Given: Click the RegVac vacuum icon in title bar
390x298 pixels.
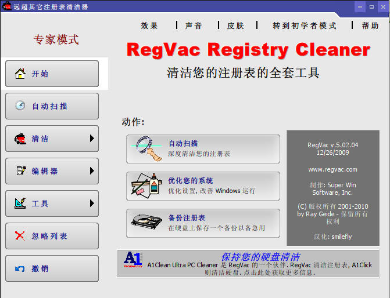Looking at the screenshot, I should click(x=7, y=6).
